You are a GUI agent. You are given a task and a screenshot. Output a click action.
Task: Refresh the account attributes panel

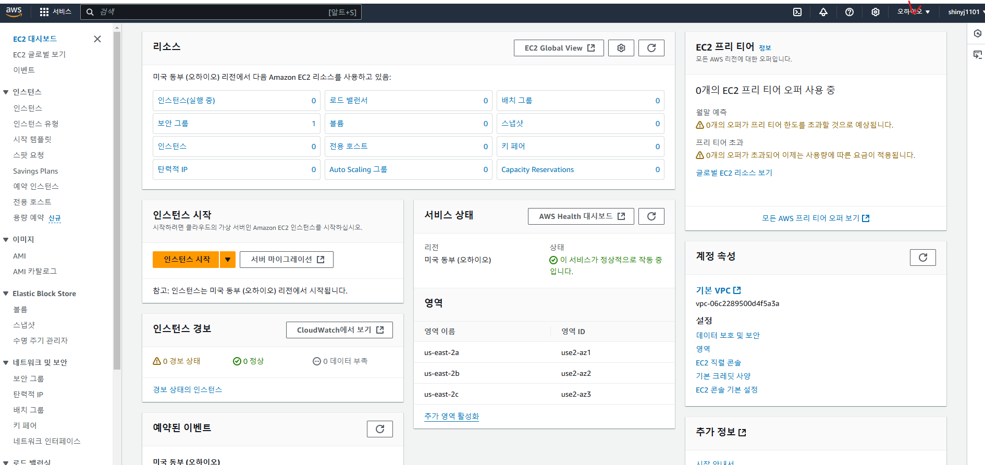pos(923,258)
